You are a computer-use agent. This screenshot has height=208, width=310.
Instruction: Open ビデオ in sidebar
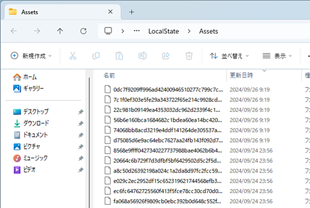tap(24, 169)
